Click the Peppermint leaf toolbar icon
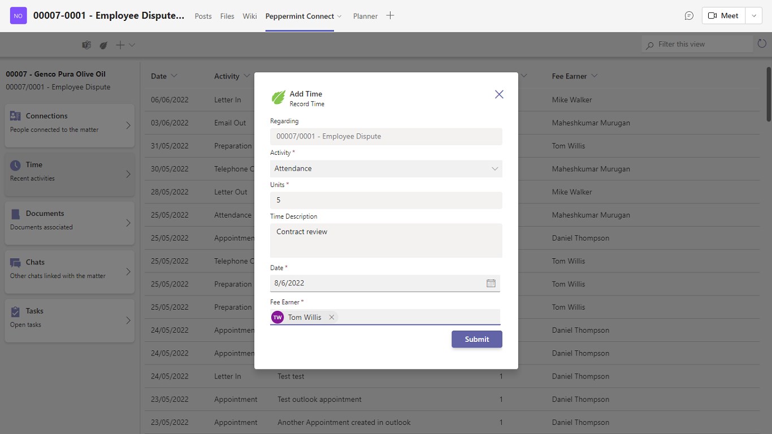This screenshot has height=434, width=772. click(103, 45)
